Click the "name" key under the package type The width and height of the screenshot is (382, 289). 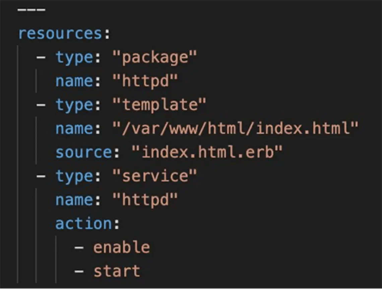click(74, 81)
